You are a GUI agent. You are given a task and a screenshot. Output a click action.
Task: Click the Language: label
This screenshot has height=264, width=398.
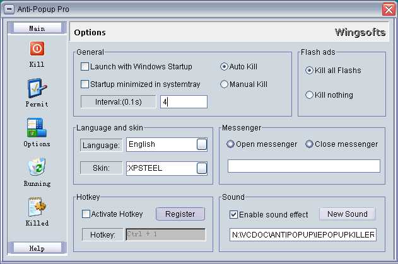(101, 145)
